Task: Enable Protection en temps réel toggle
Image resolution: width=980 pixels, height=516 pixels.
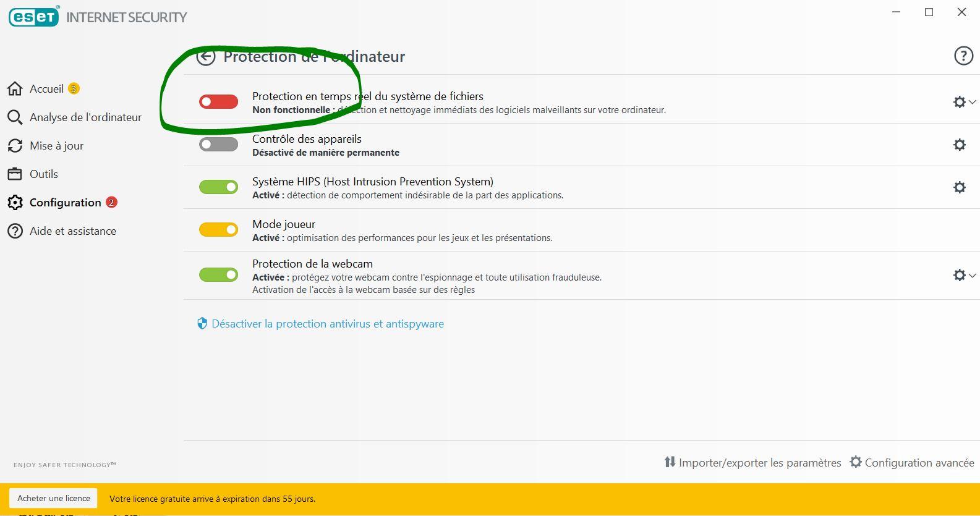Action: point(218,102)
